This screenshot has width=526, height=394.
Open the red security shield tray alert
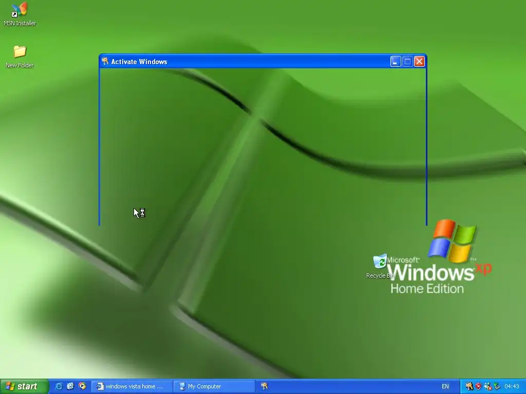click(x=478, y=387)
